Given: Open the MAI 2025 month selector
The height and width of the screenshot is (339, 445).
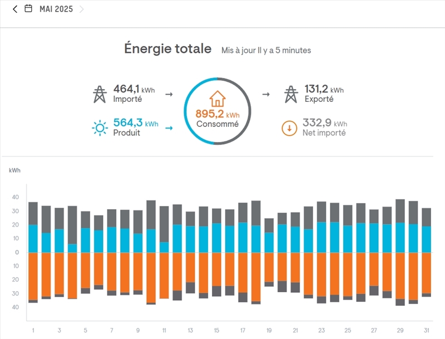Looking at the screenshot, I should [x=56, y=9].
